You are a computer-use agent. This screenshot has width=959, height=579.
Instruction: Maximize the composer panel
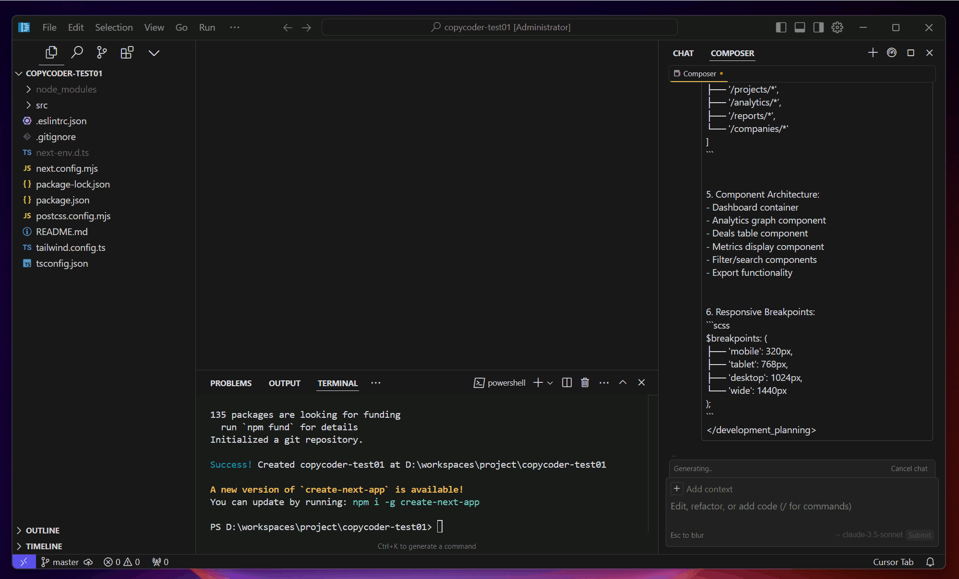coord(911,53)
